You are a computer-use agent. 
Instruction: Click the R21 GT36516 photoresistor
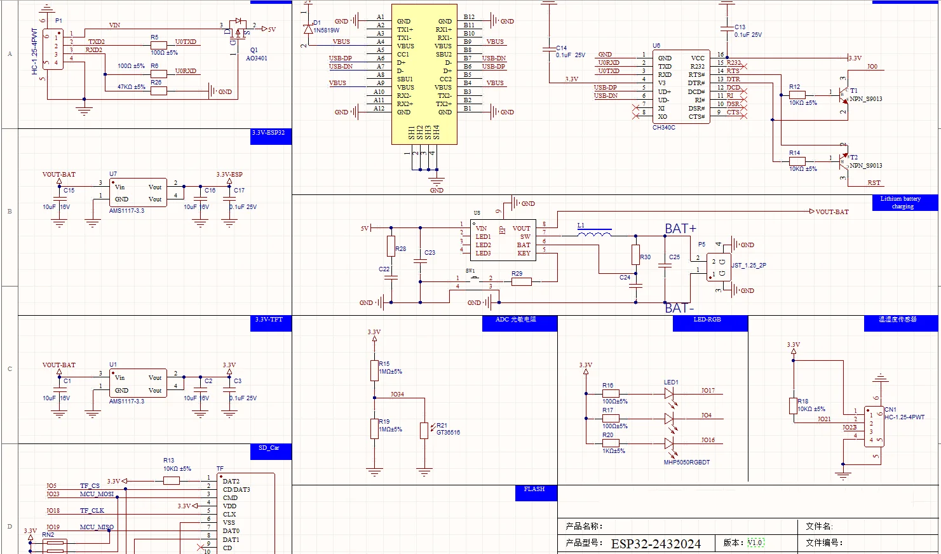tap(424, 430)
